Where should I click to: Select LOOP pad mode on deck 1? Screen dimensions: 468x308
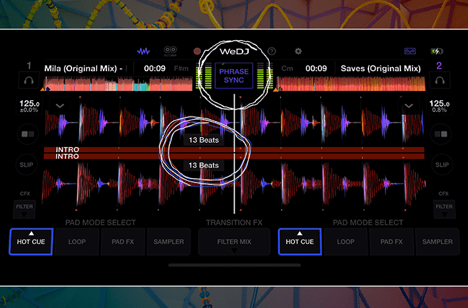(77, 242)
